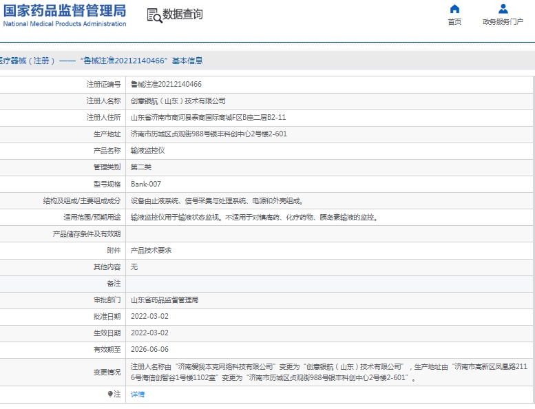Click the 其他内容 label
Screen dimensions: 535x409
point(107,267)
